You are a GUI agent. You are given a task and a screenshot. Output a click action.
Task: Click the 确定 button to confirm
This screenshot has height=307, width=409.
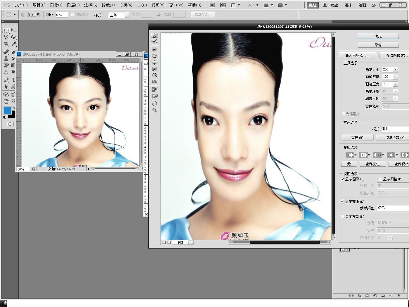pos(378,36)
